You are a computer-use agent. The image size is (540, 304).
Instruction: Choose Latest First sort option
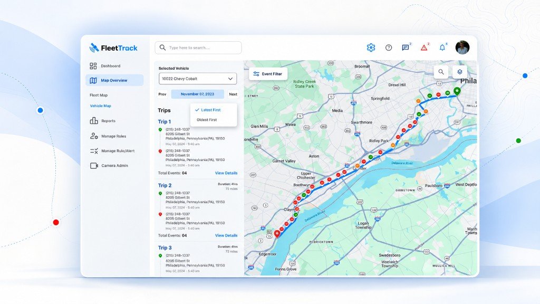click(211, 110)
